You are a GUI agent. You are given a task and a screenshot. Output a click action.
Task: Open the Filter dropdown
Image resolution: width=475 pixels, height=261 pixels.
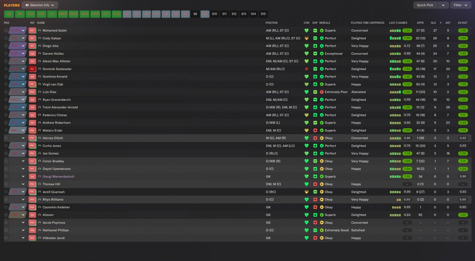pyautogui.click(x=461, y=5)
